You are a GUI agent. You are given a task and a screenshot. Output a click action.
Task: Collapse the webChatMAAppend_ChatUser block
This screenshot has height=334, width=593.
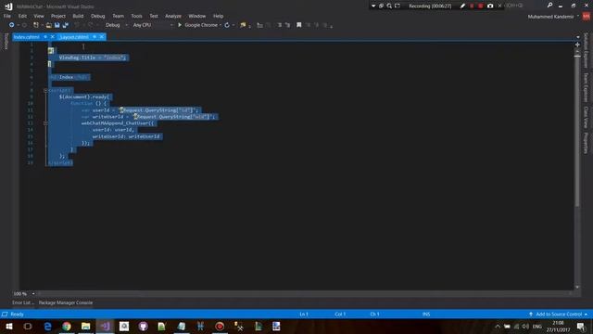[x=45, y=123]
